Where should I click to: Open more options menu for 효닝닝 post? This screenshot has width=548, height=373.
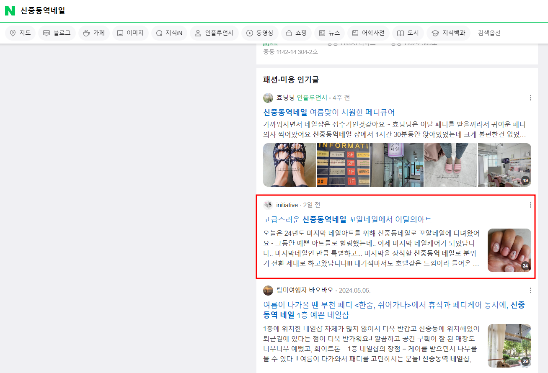pyautogui.click(x=530, y=98)
